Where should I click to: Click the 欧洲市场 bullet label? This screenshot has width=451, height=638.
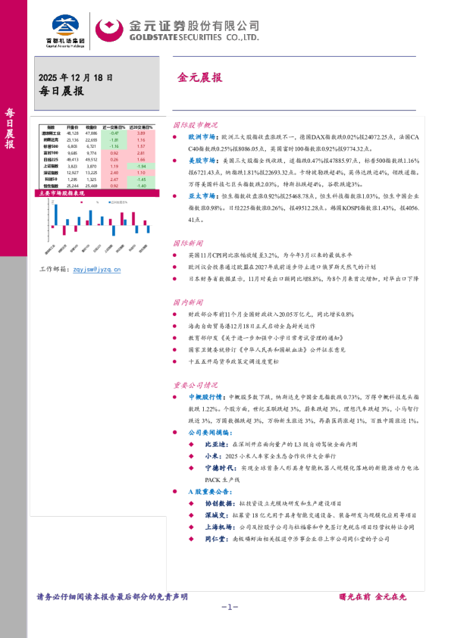pyautogui.click(x=202, y=137)
